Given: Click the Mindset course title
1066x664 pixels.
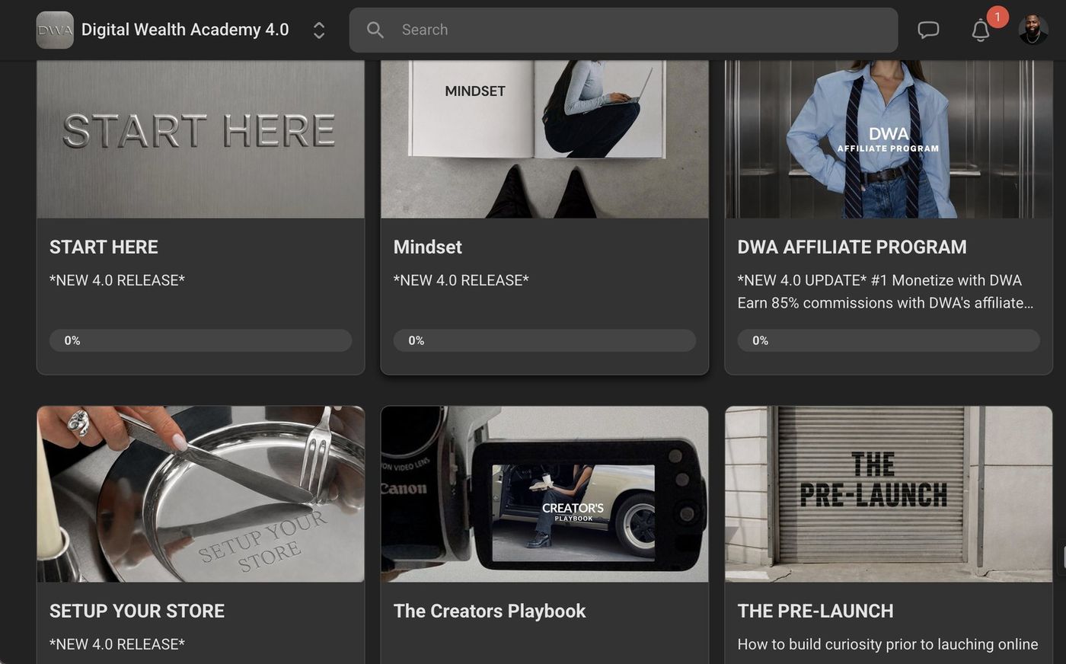Looking at the screenshot, I should [x=427, y=247].
